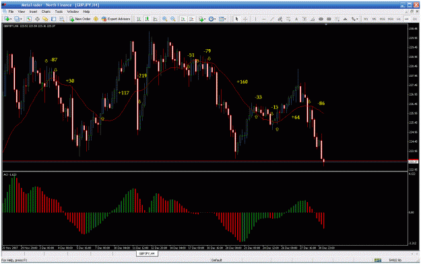Select the text label 'T' tool
This screenshot has width=421, height=264.
tap(304, 19)
